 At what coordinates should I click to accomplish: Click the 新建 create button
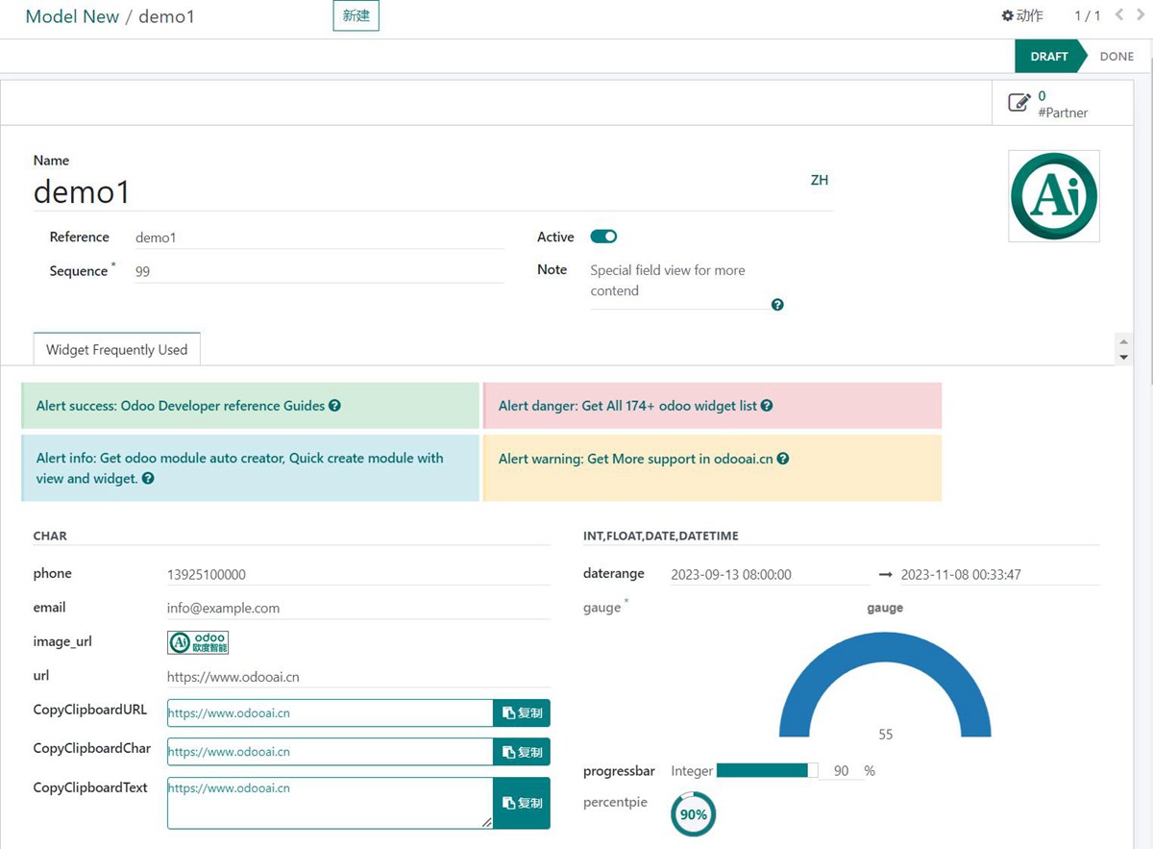pyautogui.click(x=356, y=15)
